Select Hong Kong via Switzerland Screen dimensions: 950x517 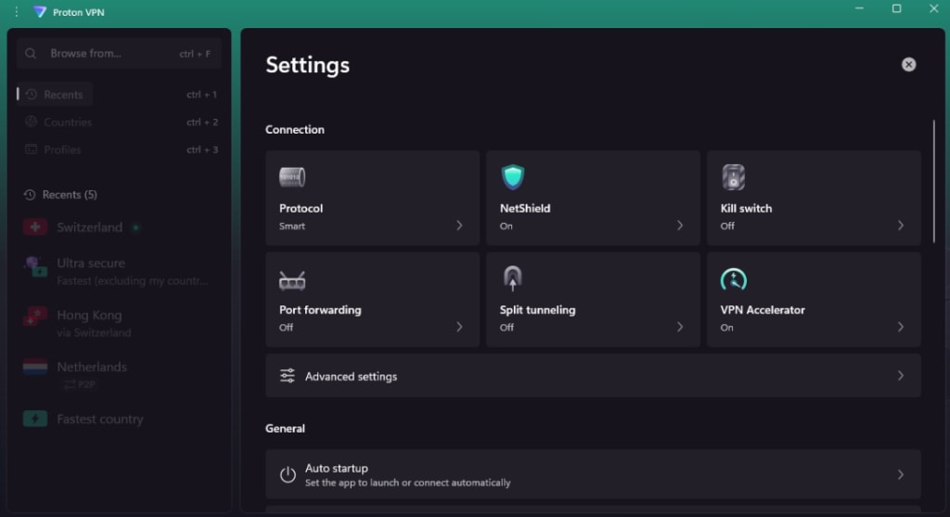coord(119,323)
